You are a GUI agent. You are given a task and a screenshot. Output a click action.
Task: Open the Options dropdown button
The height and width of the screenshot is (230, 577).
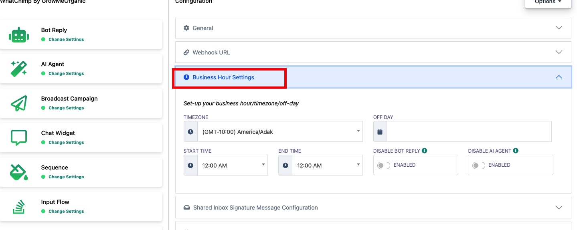click(548, 4)
